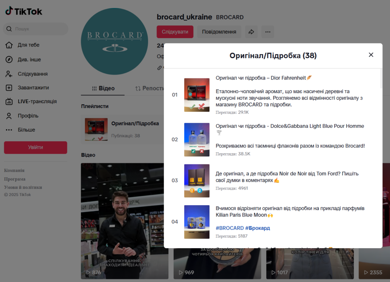Click the search magnifier icon
The width and height of the screenshot is (390, 282).
coord(9,29)
